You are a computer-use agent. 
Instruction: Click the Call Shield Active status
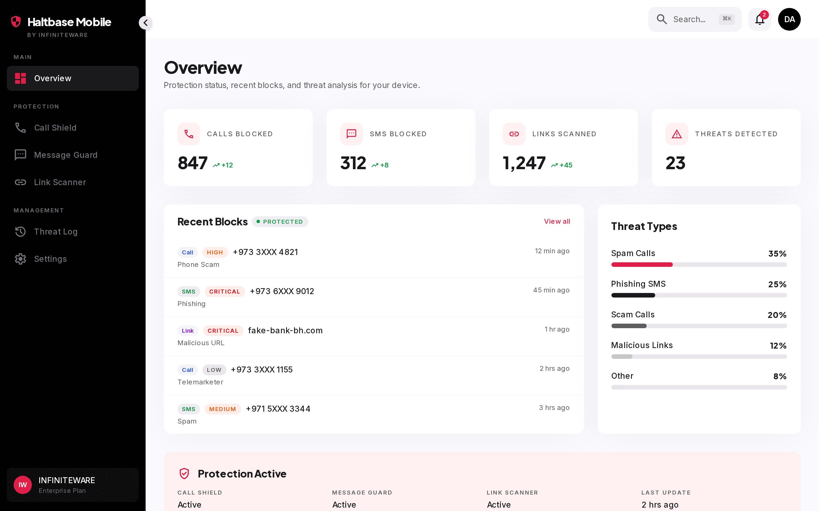click(x=189, y=504)
